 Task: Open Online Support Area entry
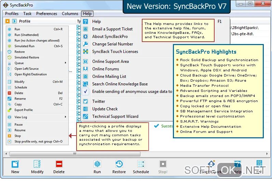tap(110, 61)
